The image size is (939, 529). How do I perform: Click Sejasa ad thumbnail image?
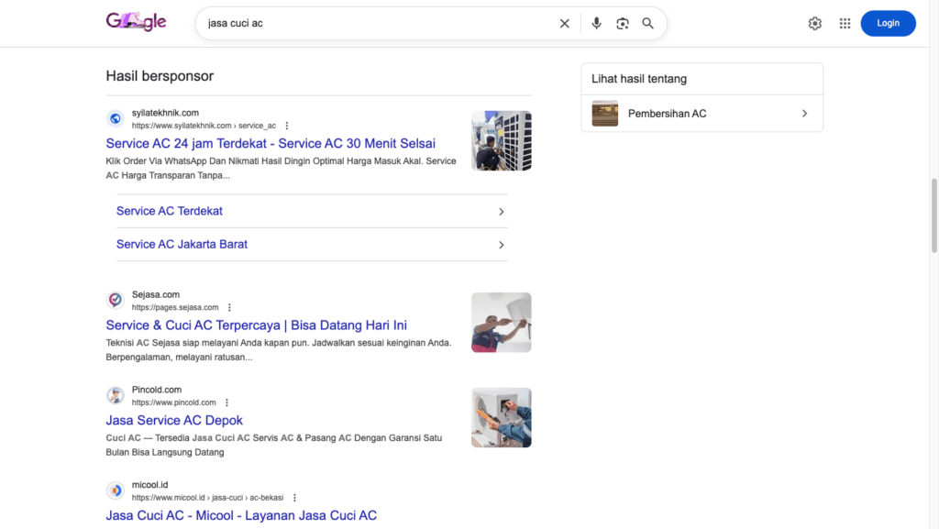(502, 323)
